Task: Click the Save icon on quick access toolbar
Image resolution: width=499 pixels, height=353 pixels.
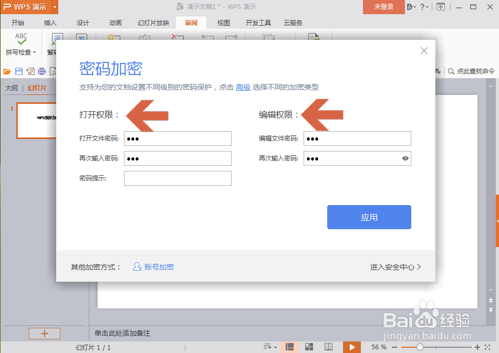Action: click(19, 71)
